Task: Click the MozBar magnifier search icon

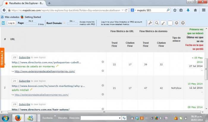Action: tap(157, 23)
